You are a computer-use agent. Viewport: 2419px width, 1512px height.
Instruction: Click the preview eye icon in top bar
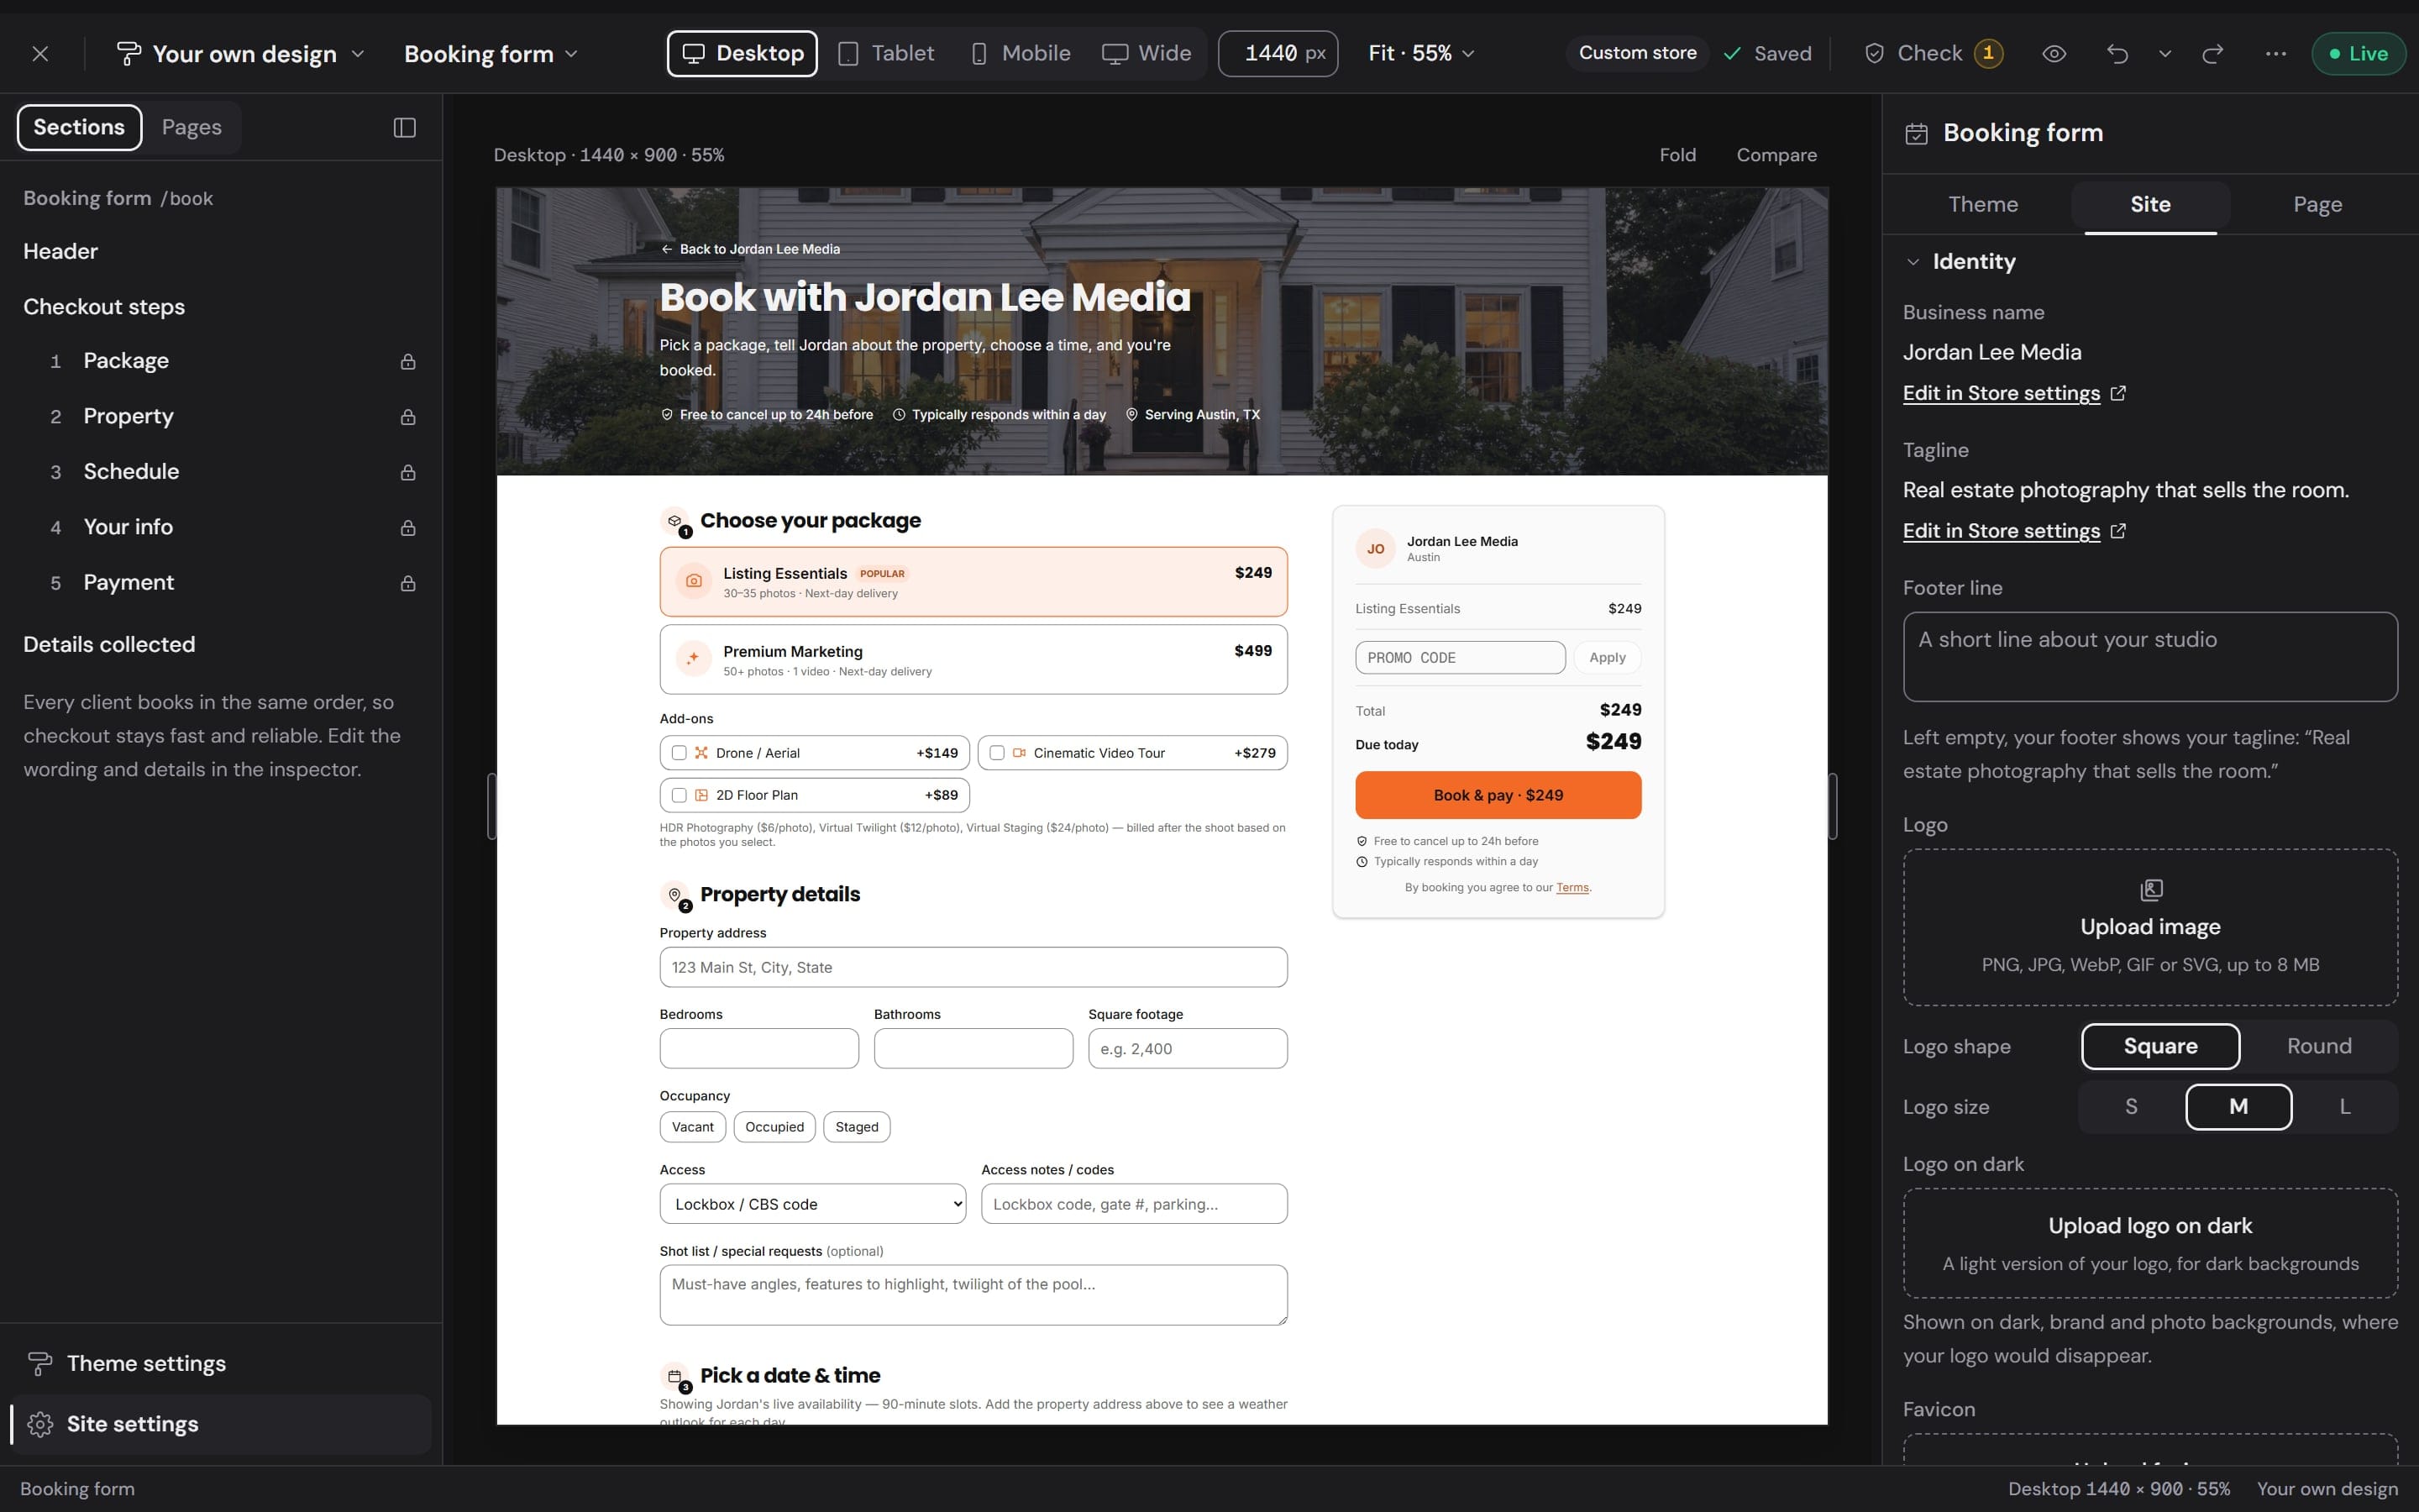[2054, 54]
